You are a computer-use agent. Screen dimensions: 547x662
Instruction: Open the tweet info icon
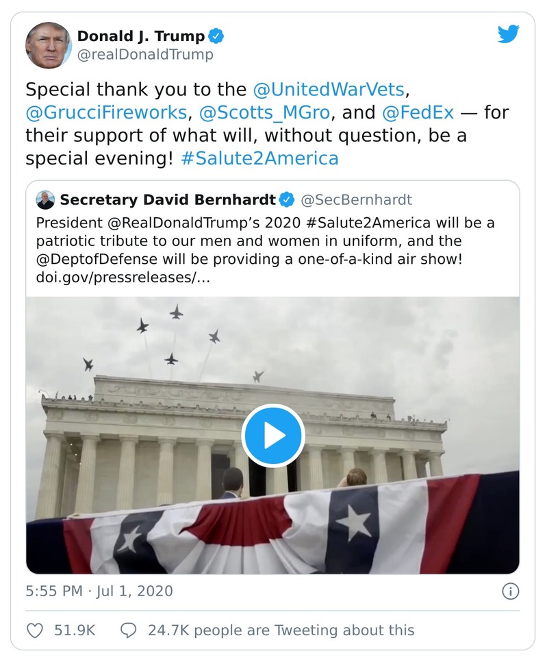point(510,591)
